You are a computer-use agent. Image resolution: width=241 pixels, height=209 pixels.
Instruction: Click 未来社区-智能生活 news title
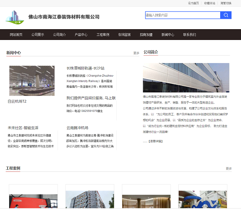[x=23, y=128]
